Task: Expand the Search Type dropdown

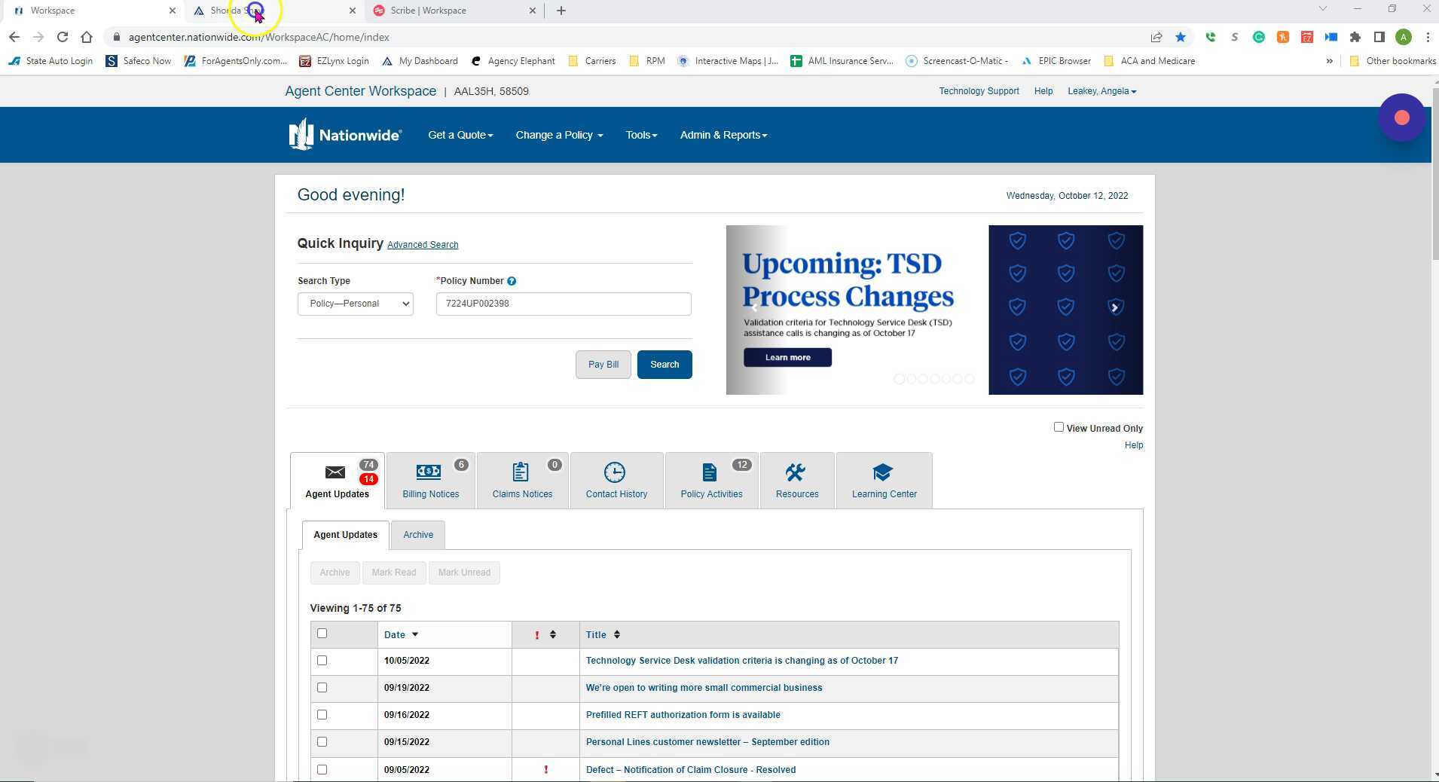Action: click(x=355, y=304)
